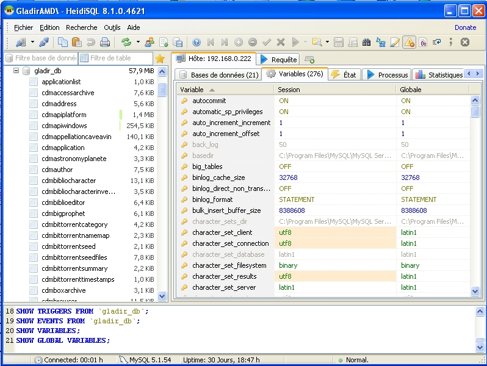Click the yellow favorites star icon

click(x=160, y=59)
